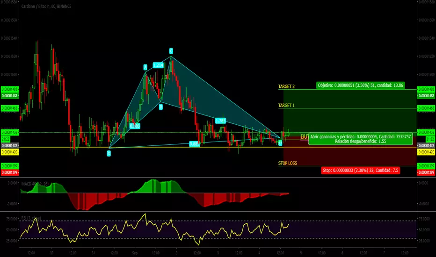Click the 21:22 countdown label on right axis
Viewport: 436px width, 257px height.
pyautogui.click(x=430, y=139)
